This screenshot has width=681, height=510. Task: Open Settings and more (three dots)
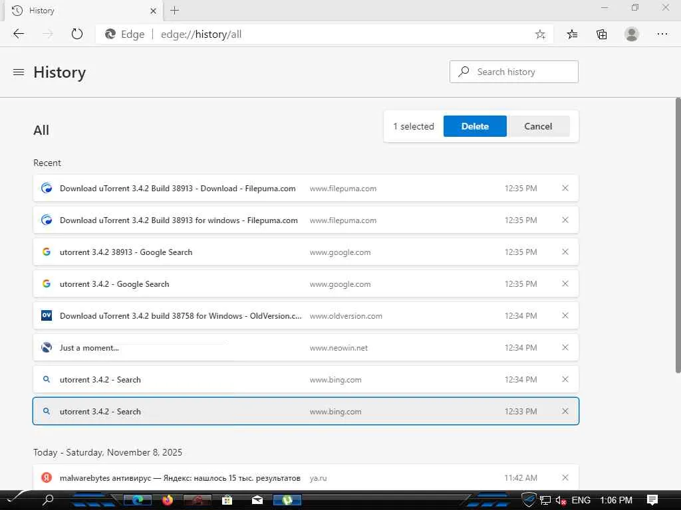[662, 34]
